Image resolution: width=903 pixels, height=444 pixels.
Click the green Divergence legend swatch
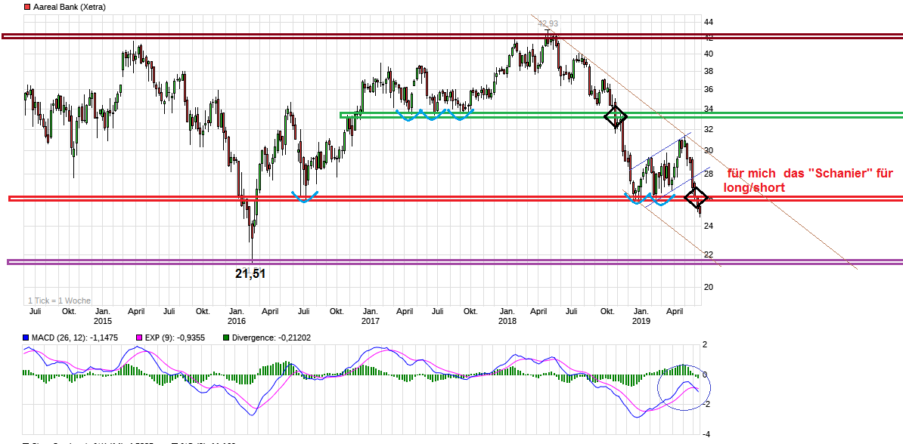pos(226,338)
